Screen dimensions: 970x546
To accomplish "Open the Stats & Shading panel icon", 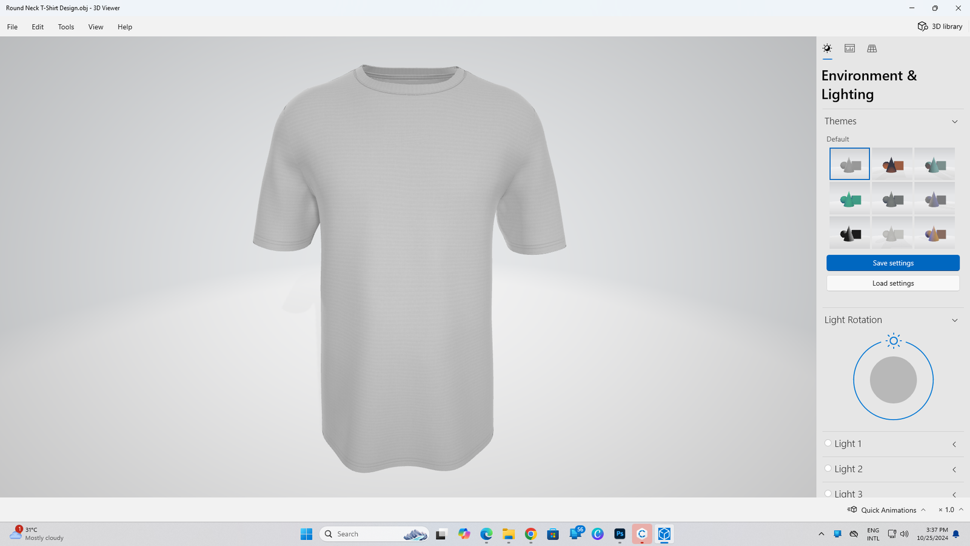I will pyautogui.click(x=849, y=49).
